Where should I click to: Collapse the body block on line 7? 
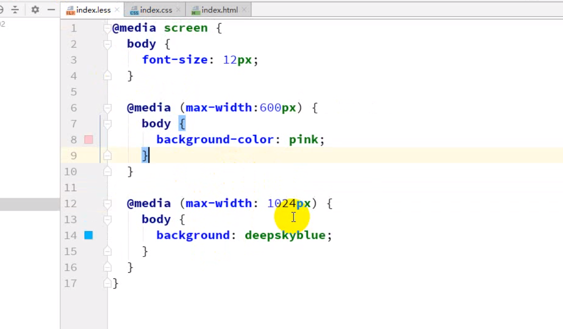(107, 124)
